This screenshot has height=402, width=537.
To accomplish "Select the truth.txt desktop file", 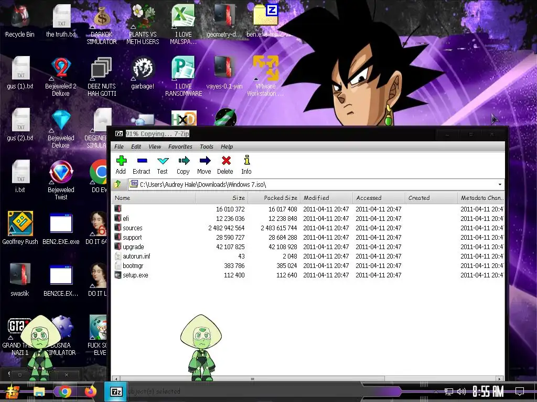I will [61, 21].
